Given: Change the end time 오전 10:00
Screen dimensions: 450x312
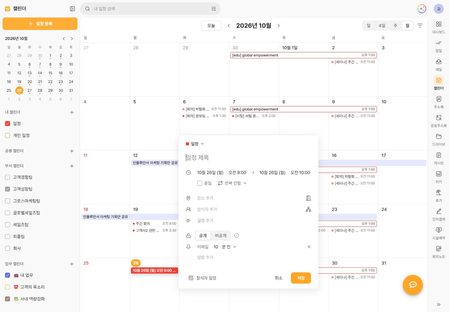Looking at the screenshot, I should (300, 173).
